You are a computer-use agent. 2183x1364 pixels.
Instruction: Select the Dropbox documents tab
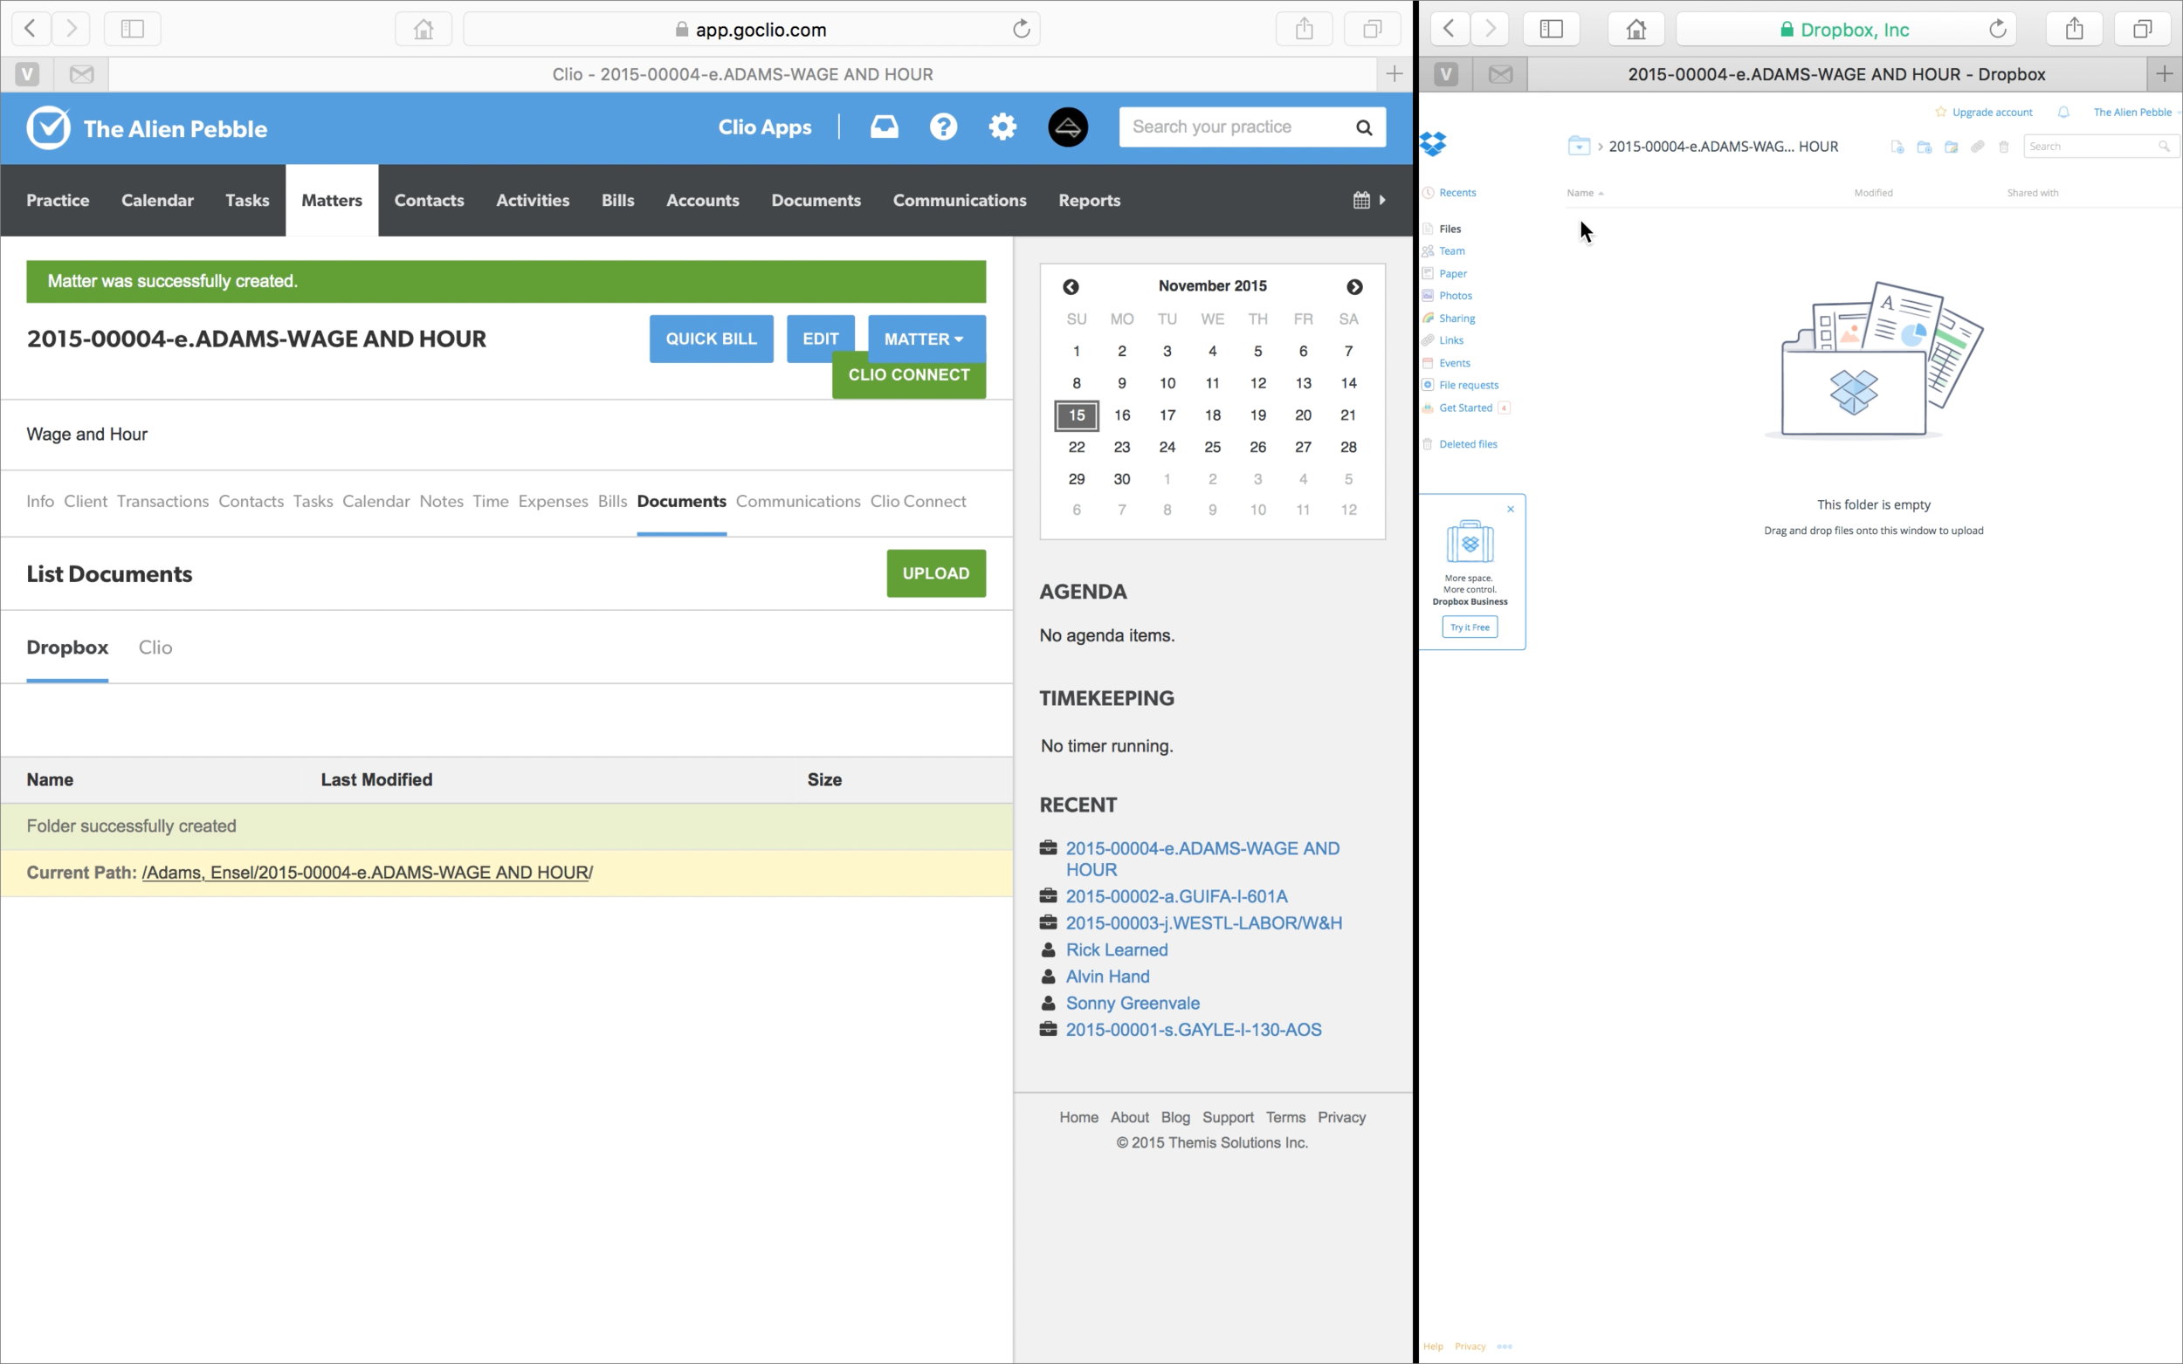coord(68,648)
